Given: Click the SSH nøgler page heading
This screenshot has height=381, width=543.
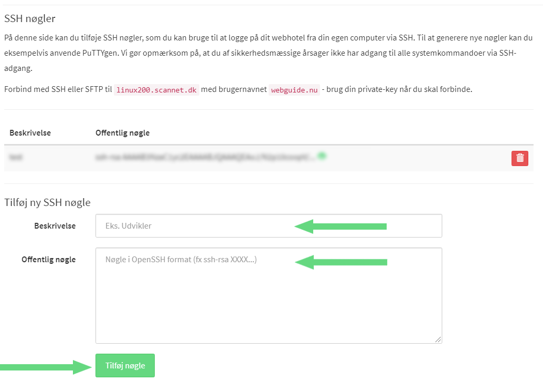Looking at the screenshot, I should pos(30,18).
